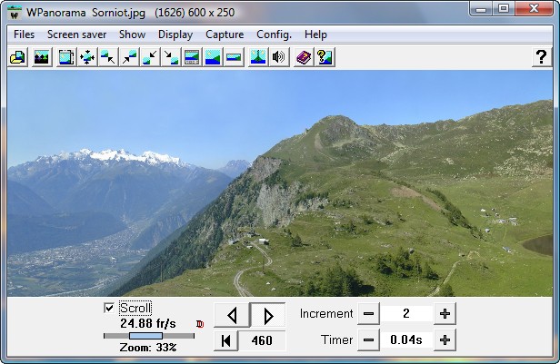Click the small red icon beside fr/s
560x364 pixels.
(x=200, y=324)
